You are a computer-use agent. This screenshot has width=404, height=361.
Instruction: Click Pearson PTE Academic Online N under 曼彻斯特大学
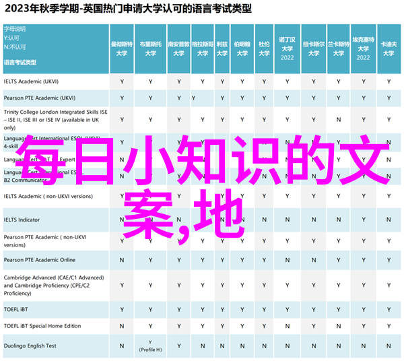tap(122, 260)
